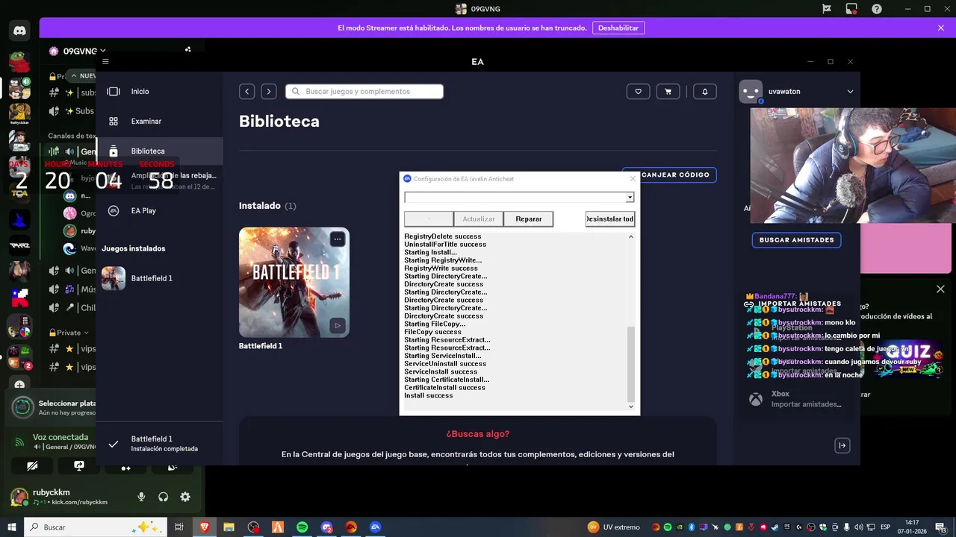The height and width of the screenshot is (537, 956).
Task: Open the EA wishlist heart icon
Action: (638, 91)
